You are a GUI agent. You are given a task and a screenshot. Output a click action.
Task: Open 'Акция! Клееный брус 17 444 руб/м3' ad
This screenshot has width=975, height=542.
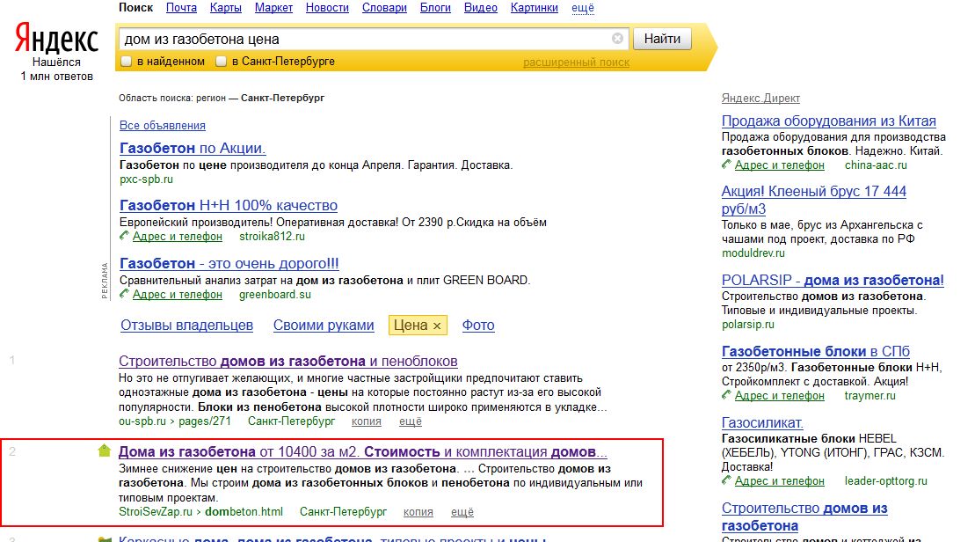coord(813,200)
